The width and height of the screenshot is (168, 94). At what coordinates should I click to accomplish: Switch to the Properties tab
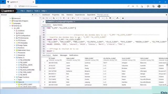(x=56, y=15)
